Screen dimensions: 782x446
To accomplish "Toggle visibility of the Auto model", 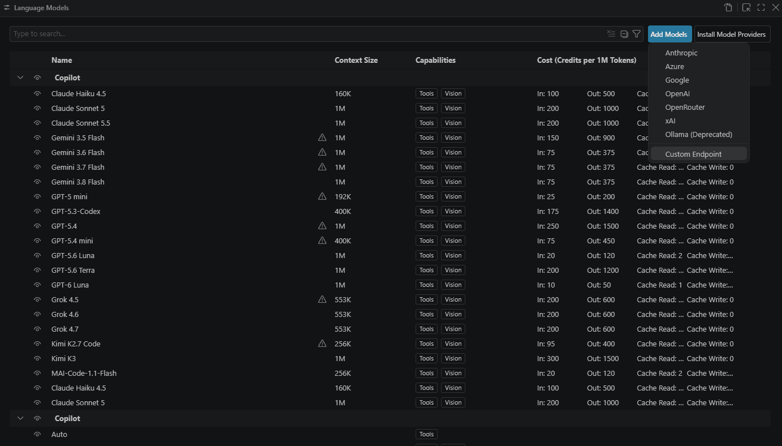I will click(37, 434).
